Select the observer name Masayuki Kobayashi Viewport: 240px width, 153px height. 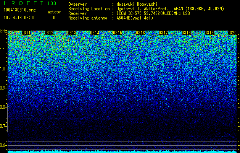coord(137,4)
